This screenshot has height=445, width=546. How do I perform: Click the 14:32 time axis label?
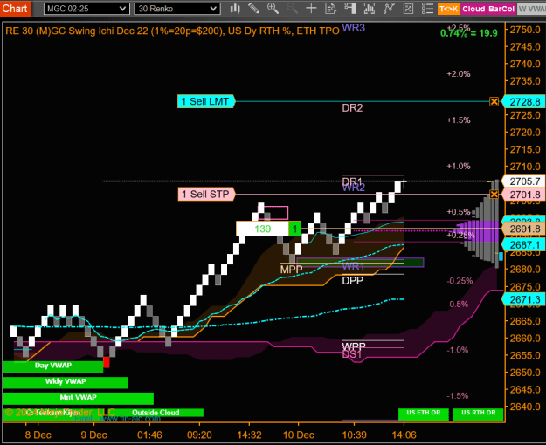pos(249,435)
